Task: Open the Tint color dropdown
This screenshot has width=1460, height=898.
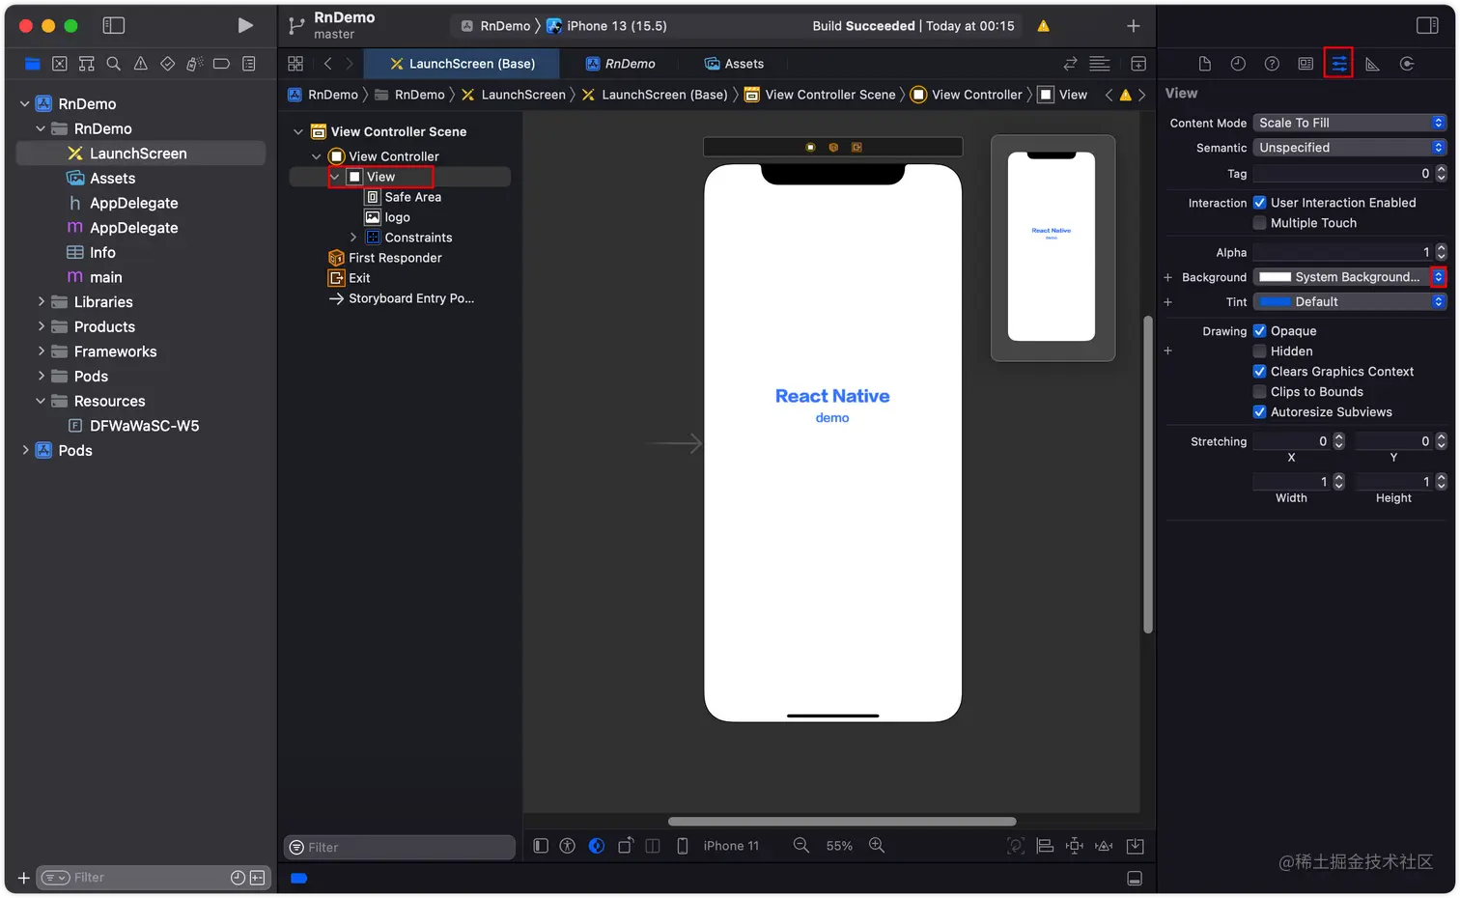Action: tap(1350, 302)
